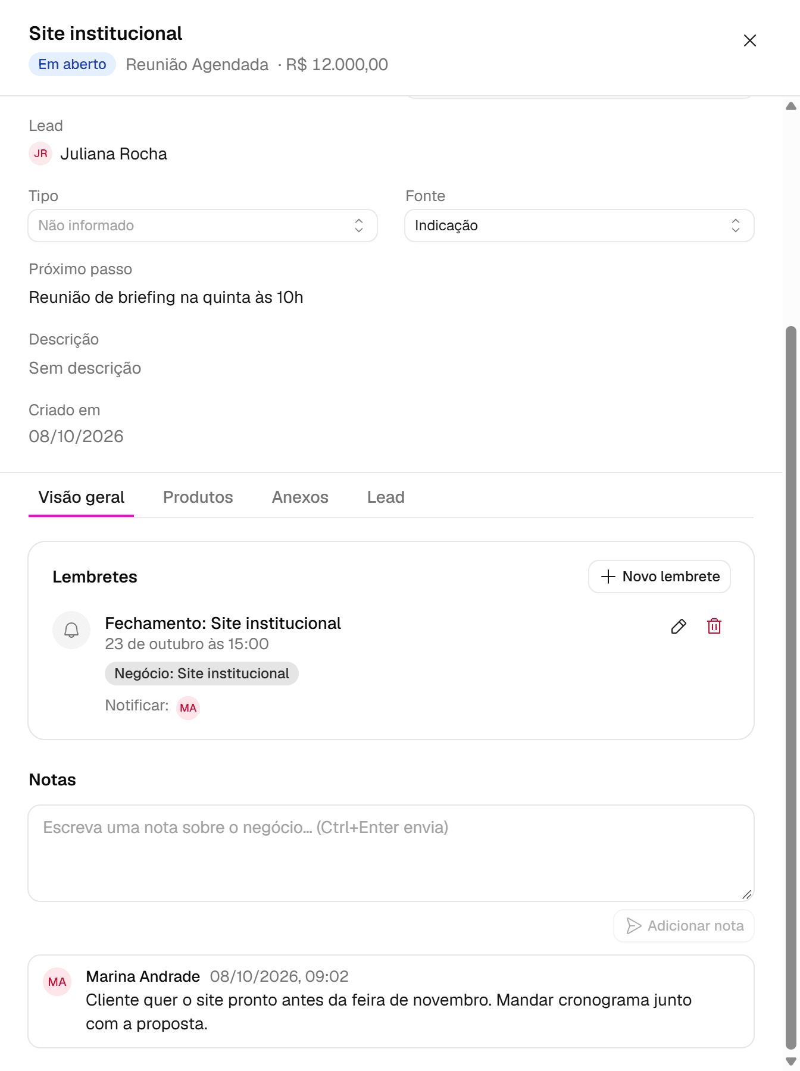This screenshot has width=800, height=1071.
Task: Click the Em aberto status badge
Action: pos(72,64)
